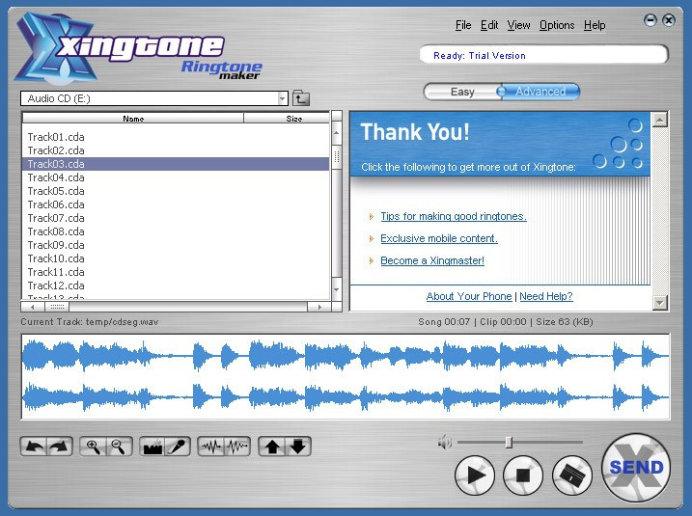The height and width of the screenshot is (516, 692).
Task: Switch to Advanced mode
Action: click(x=540, y=92)
